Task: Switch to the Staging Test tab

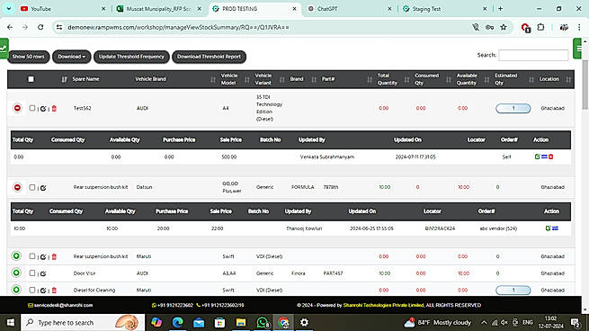Action: (426, 9)
